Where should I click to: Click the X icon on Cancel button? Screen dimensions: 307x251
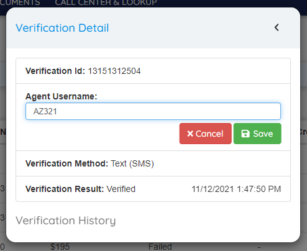(x=190, y=134)
